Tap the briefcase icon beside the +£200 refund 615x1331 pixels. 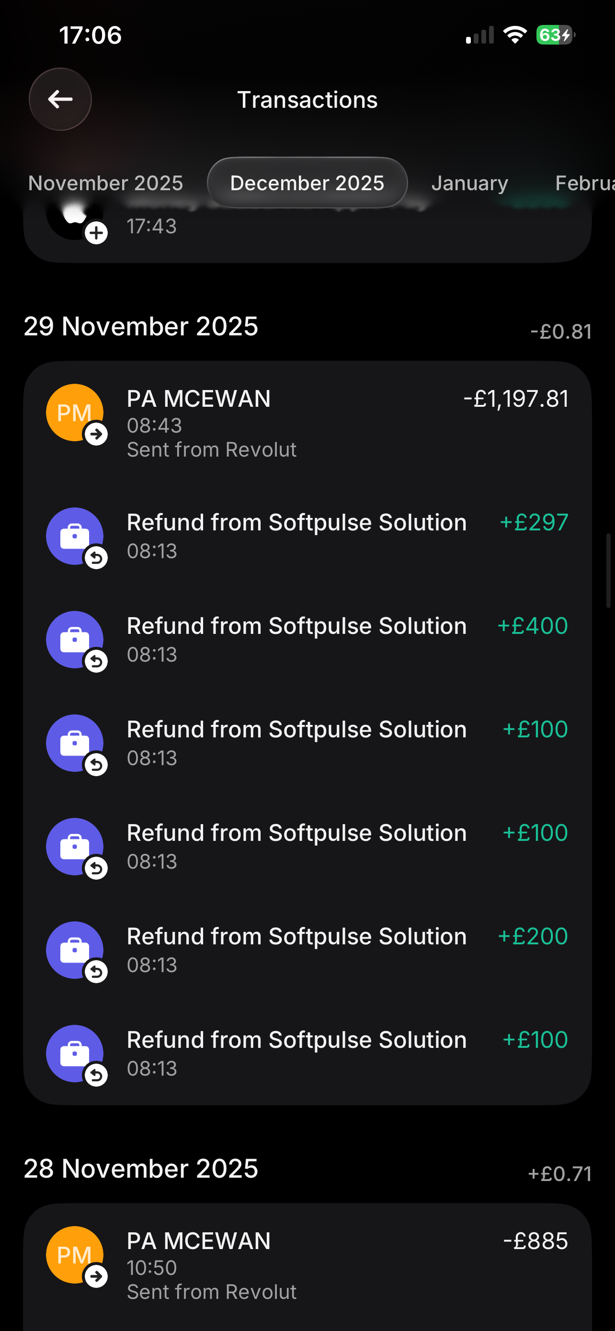74,950
